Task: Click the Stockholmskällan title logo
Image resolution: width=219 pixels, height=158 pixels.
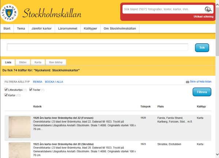Action: click(52, 13)
